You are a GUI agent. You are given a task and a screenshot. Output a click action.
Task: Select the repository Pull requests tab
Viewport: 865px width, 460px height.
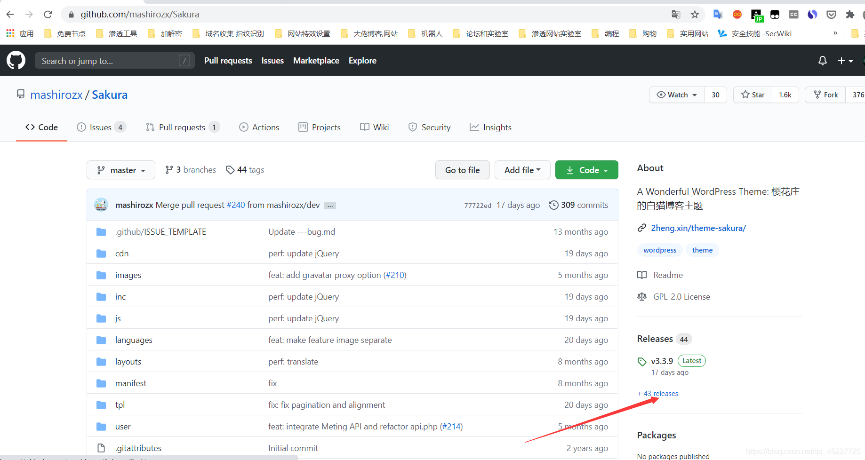coord(183,127)
